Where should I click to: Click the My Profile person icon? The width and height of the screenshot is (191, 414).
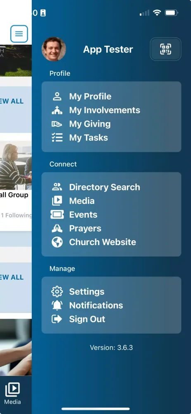57,96
